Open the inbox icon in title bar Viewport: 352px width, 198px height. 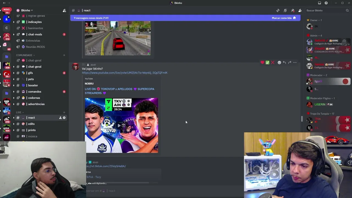point(320,3)
